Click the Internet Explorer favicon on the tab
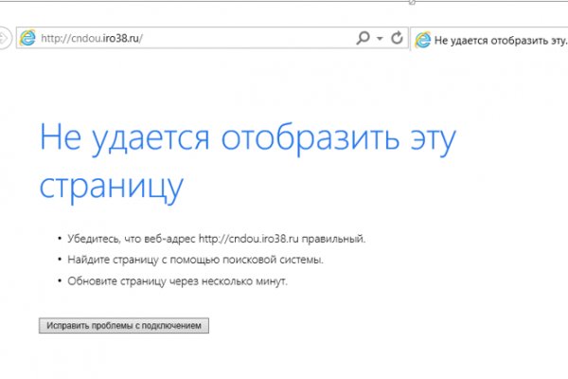 (x=422, y=40)
